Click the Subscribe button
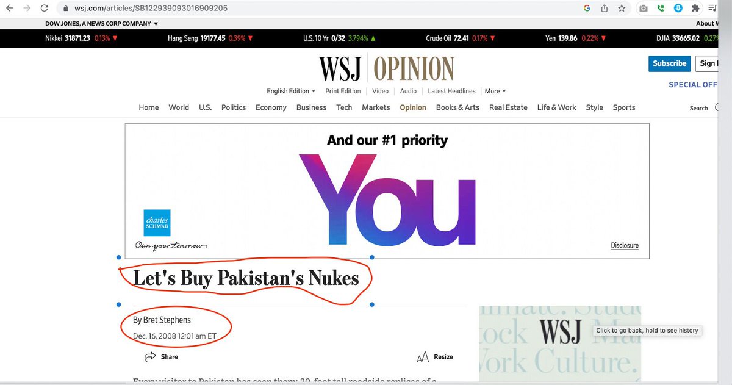This screenshot has width=732, height=385. tap(670, 63)
